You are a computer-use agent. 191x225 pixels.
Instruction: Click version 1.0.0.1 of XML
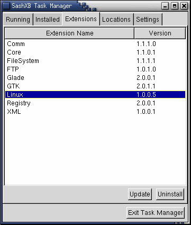[146, 112]
